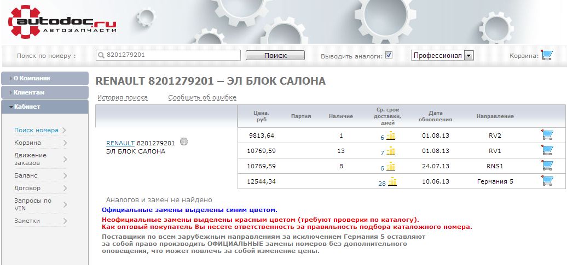The width and height of the screenshot is (567, 265).
Task: Show delivery statistics chart for RV2 row
Action: [x=391, y=136]
